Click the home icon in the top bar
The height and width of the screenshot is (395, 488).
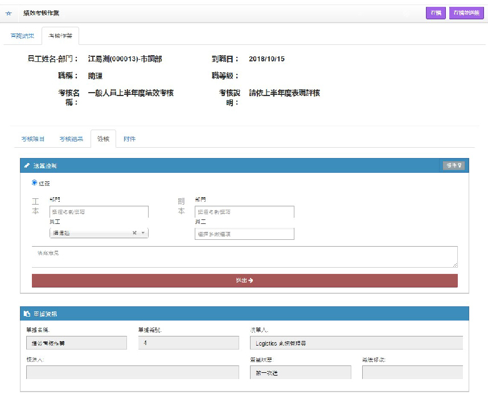tap(8, 13)
